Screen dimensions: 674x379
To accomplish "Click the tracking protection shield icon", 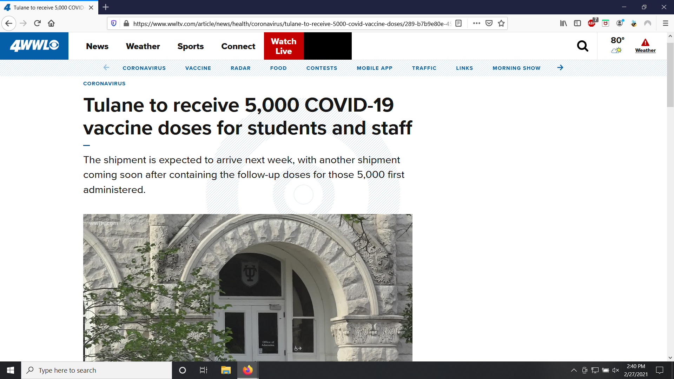I will 114,24.
